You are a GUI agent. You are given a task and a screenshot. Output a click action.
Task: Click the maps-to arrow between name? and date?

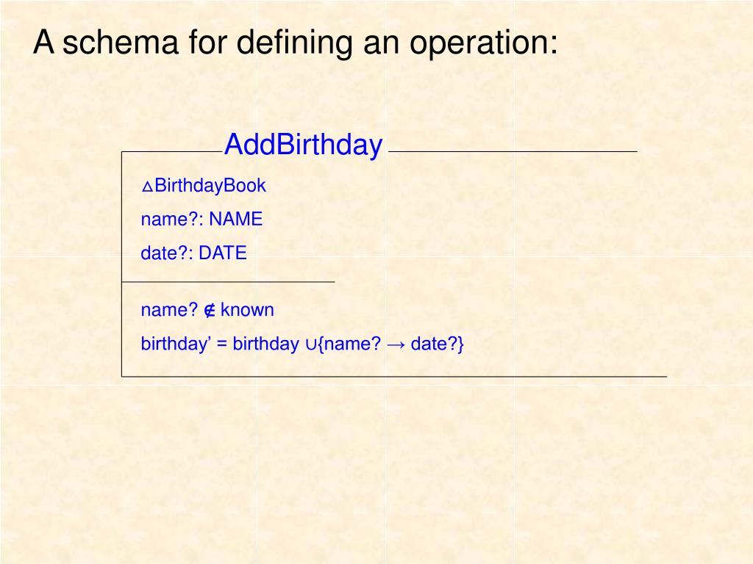click(395, 344)
